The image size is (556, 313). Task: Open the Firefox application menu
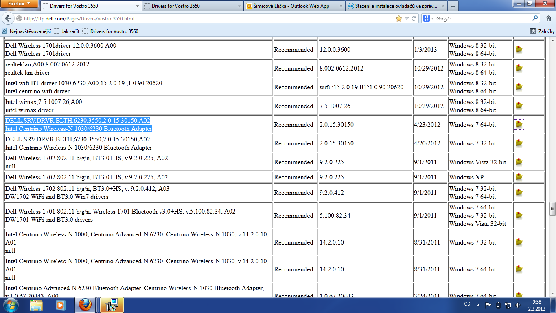20,4
